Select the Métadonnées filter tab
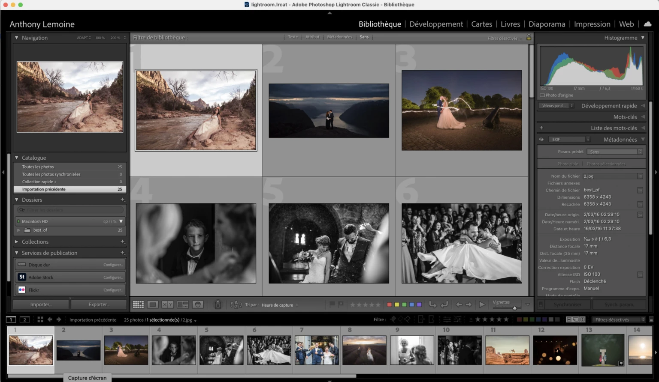This screenshot has height=382, width=659. coord(339,37)
